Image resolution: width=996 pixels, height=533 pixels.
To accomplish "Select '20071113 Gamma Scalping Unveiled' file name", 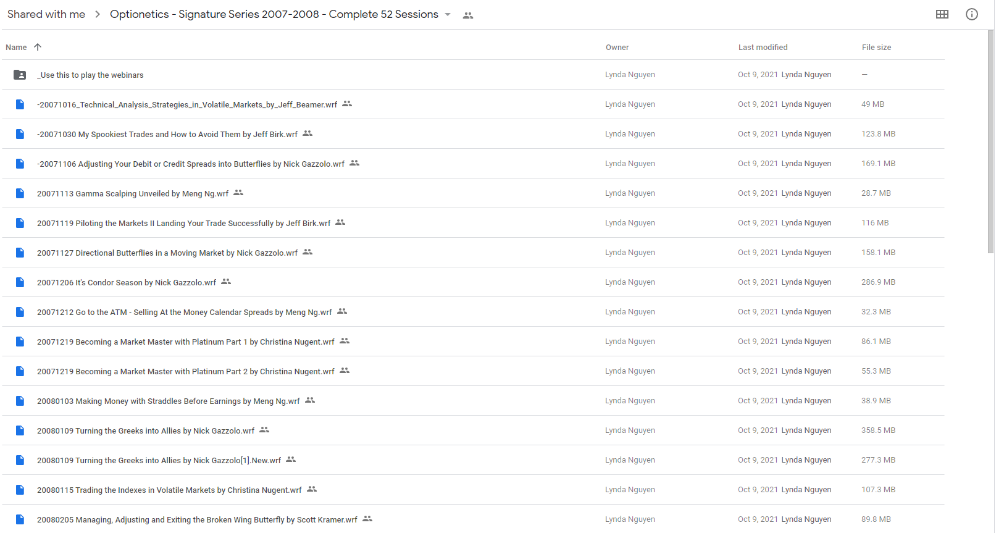I will click(133, 194).
